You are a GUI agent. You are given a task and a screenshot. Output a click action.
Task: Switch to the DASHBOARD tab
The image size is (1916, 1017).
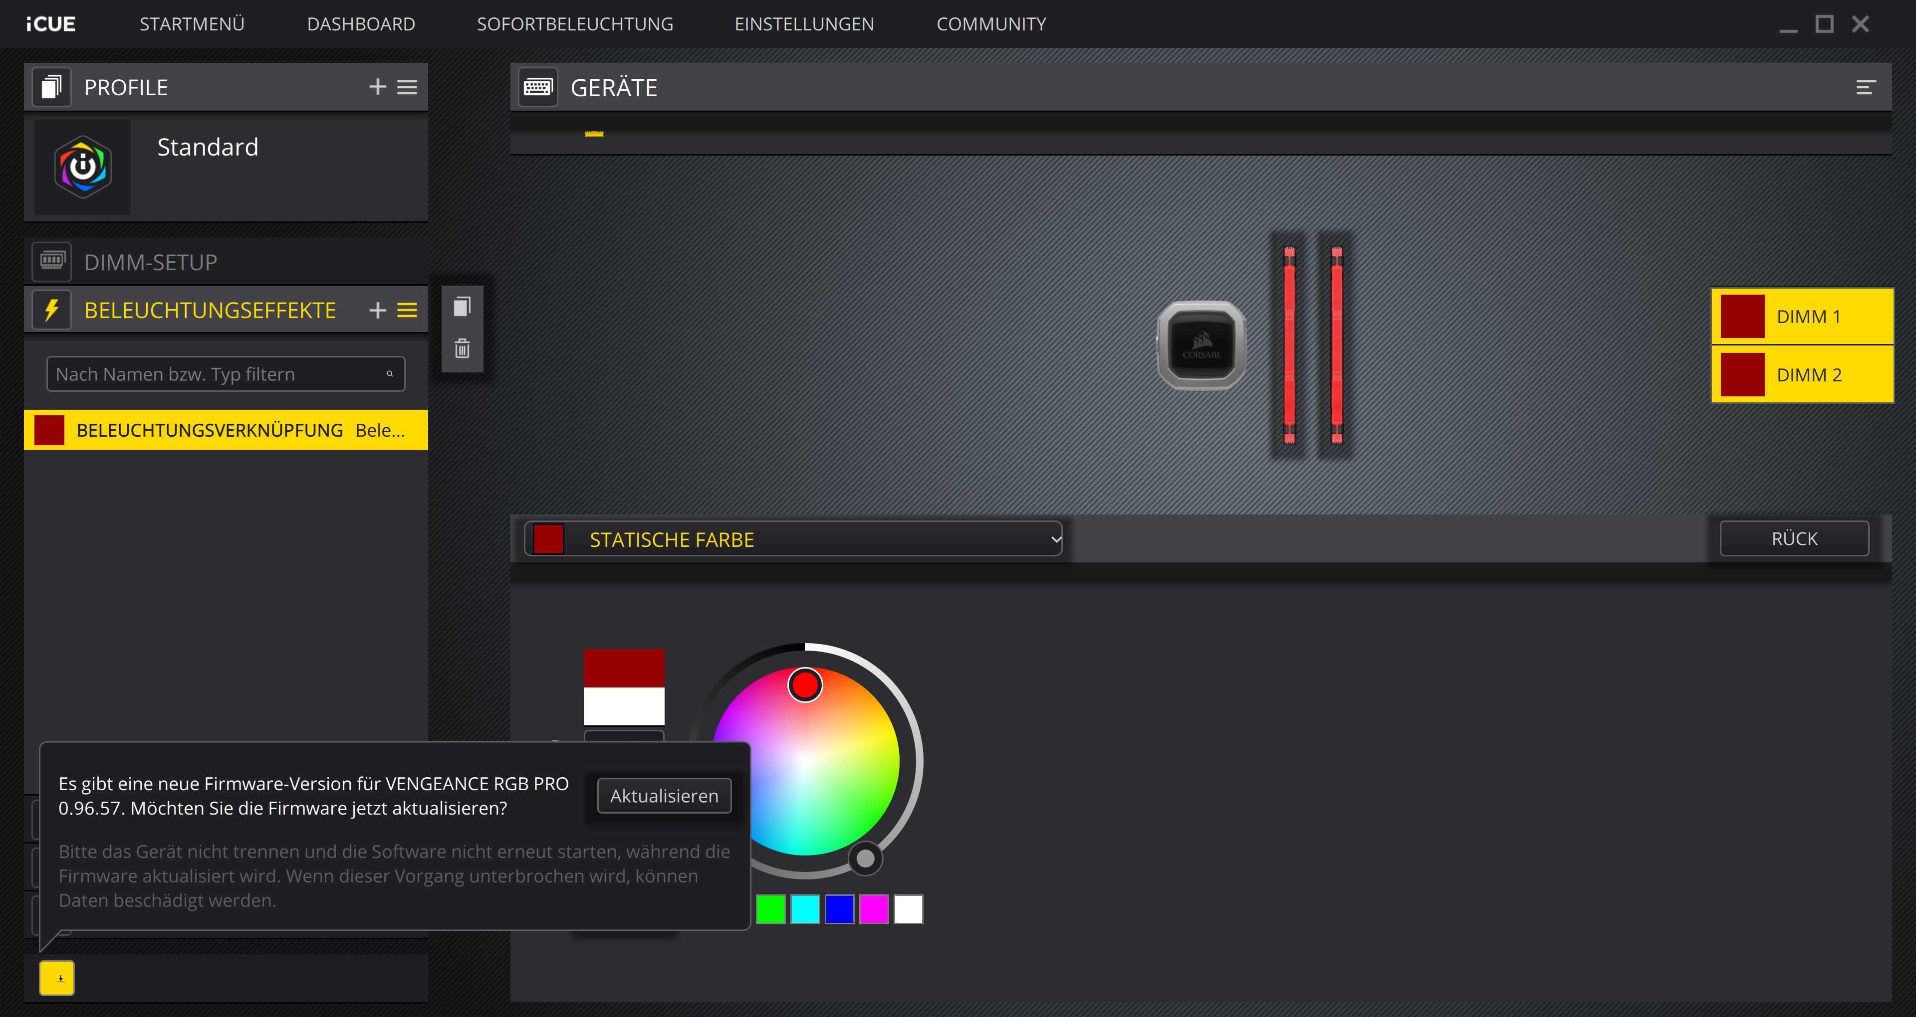361,24
